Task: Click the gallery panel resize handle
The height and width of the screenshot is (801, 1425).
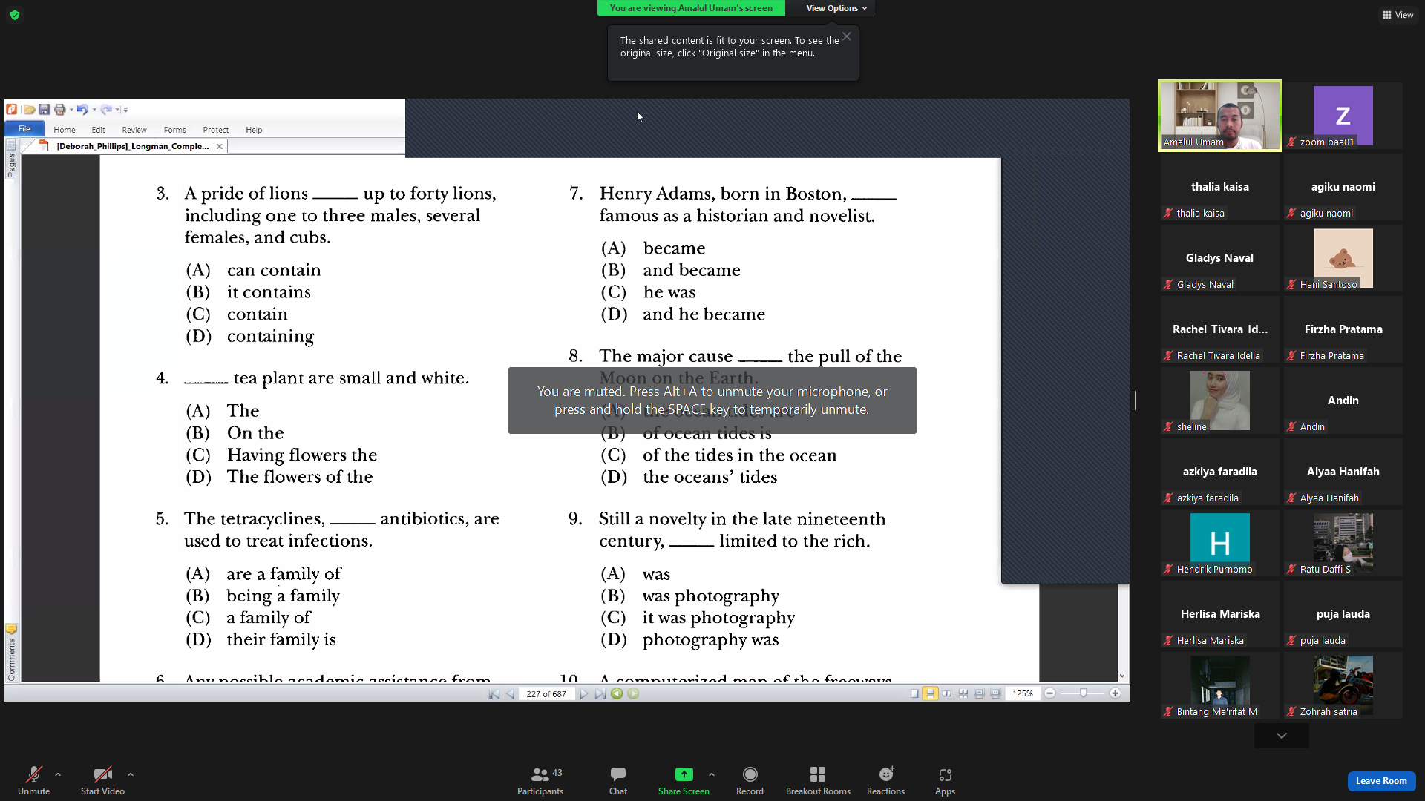Action: click(x=1134, y=400)
